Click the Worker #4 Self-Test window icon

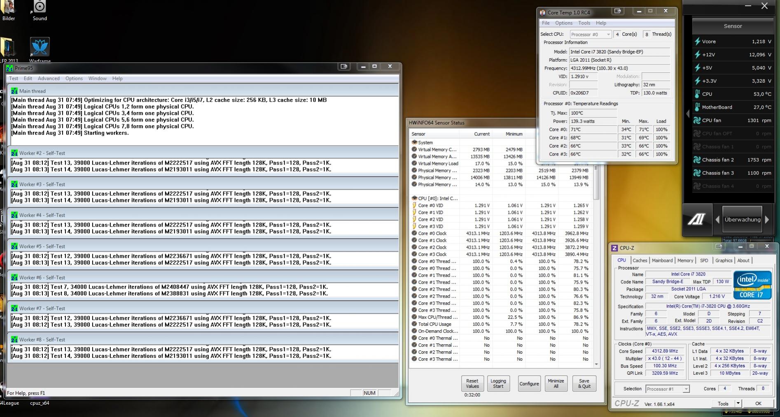[x=14, y=215]
